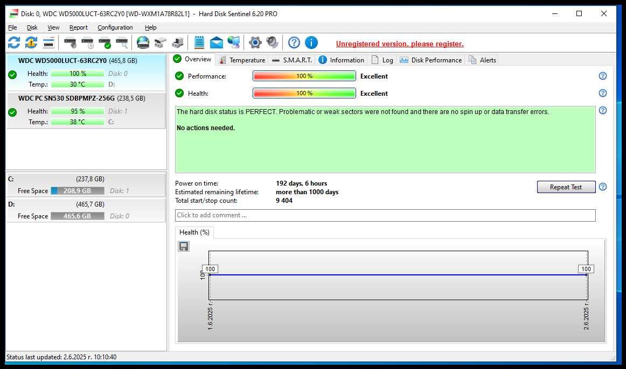This screenshot has width=626, height=369.
Task: Click the overview Health 100 % bar
Action: 304,93
